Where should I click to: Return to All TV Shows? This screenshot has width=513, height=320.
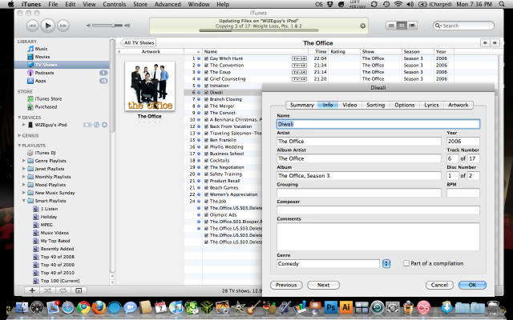click(138, 42)
